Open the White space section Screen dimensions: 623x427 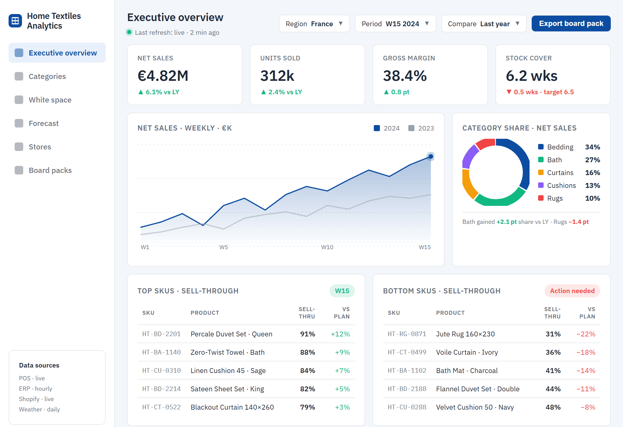57,100
